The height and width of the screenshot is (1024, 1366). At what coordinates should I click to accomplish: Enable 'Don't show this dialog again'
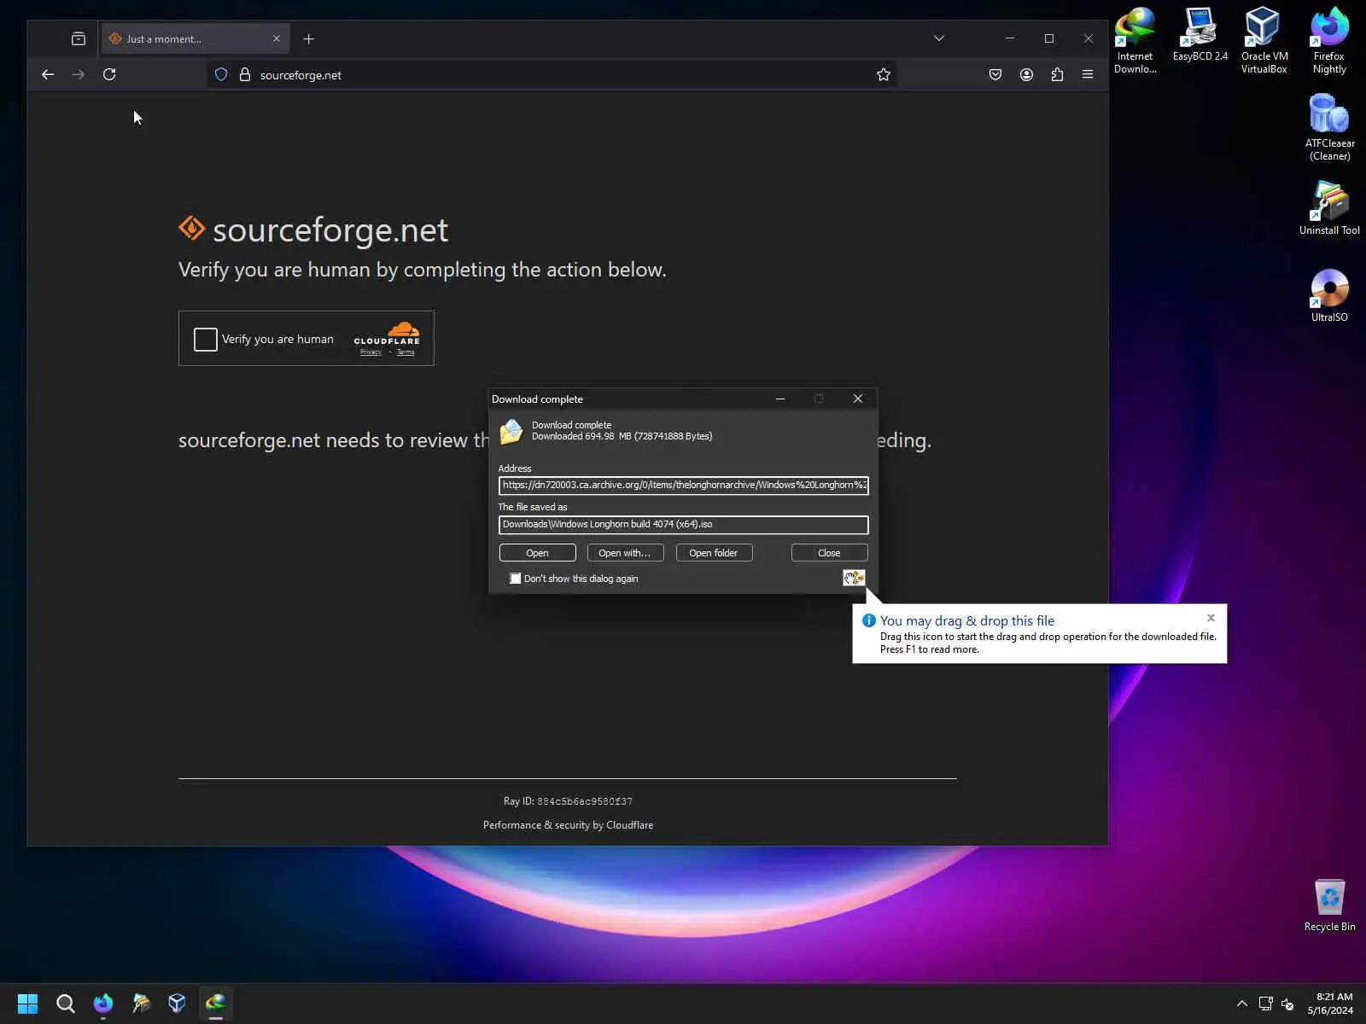pyautogui.click(x=516, y=579)
